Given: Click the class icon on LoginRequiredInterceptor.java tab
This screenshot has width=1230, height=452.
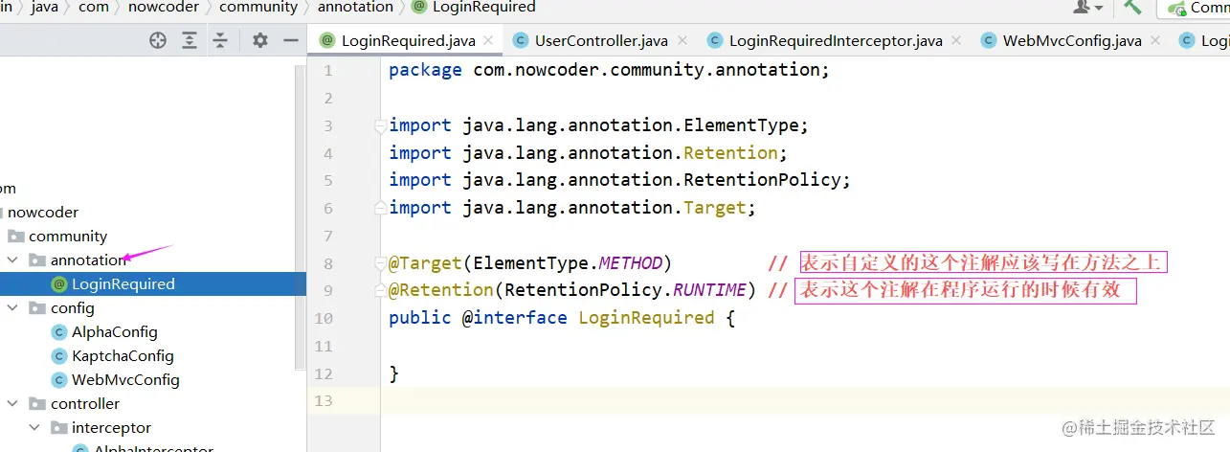Looking at the screenshot, I should 715,40.
